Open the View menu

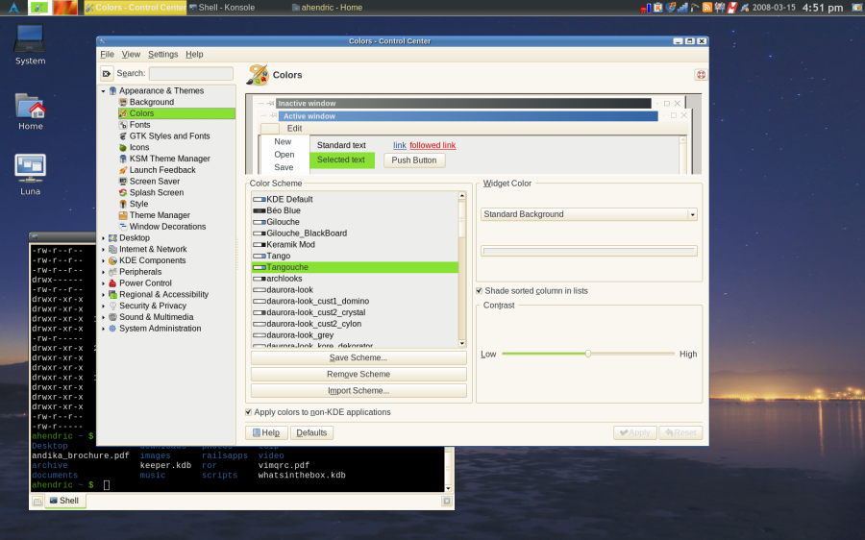click(131, 54)
